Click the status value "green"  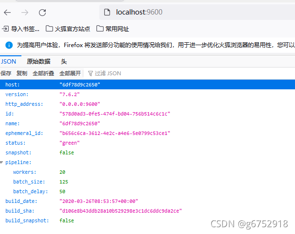tap(70, 143)
